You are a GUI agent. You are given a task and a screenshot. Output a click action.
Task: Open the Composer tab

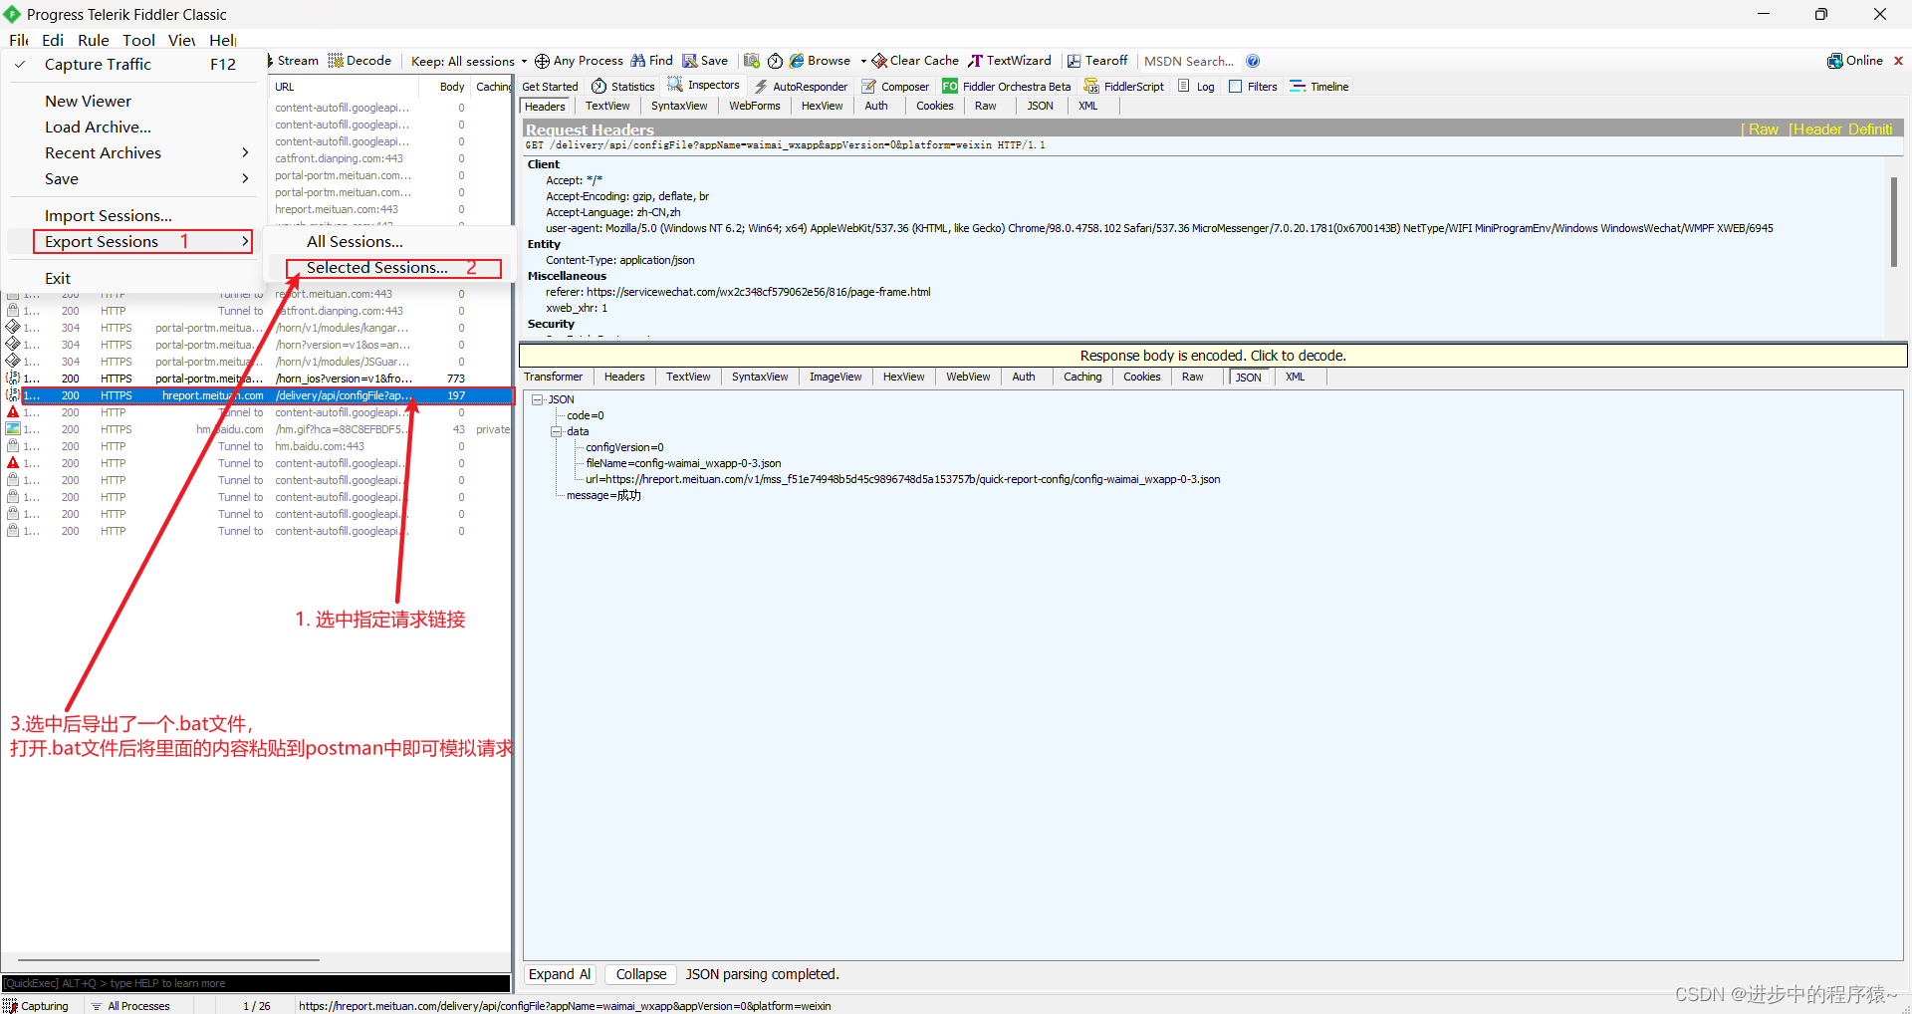point(895,87)
